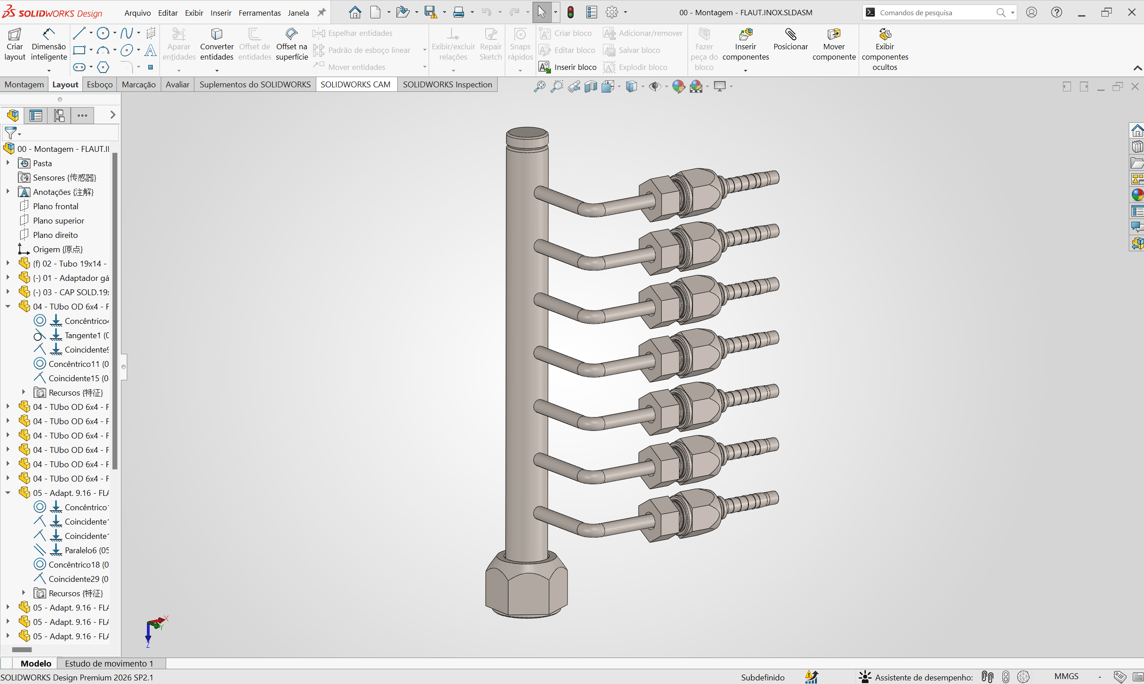Click the Criar layout tool
The height and width of the screenshot is (684, 1144).
[15, 44]
